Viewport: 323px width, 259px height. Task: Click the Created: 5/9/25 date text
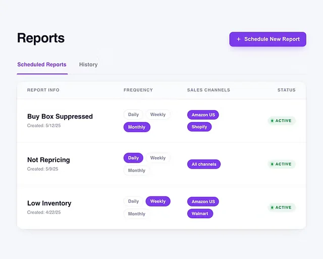pos(42,169)
